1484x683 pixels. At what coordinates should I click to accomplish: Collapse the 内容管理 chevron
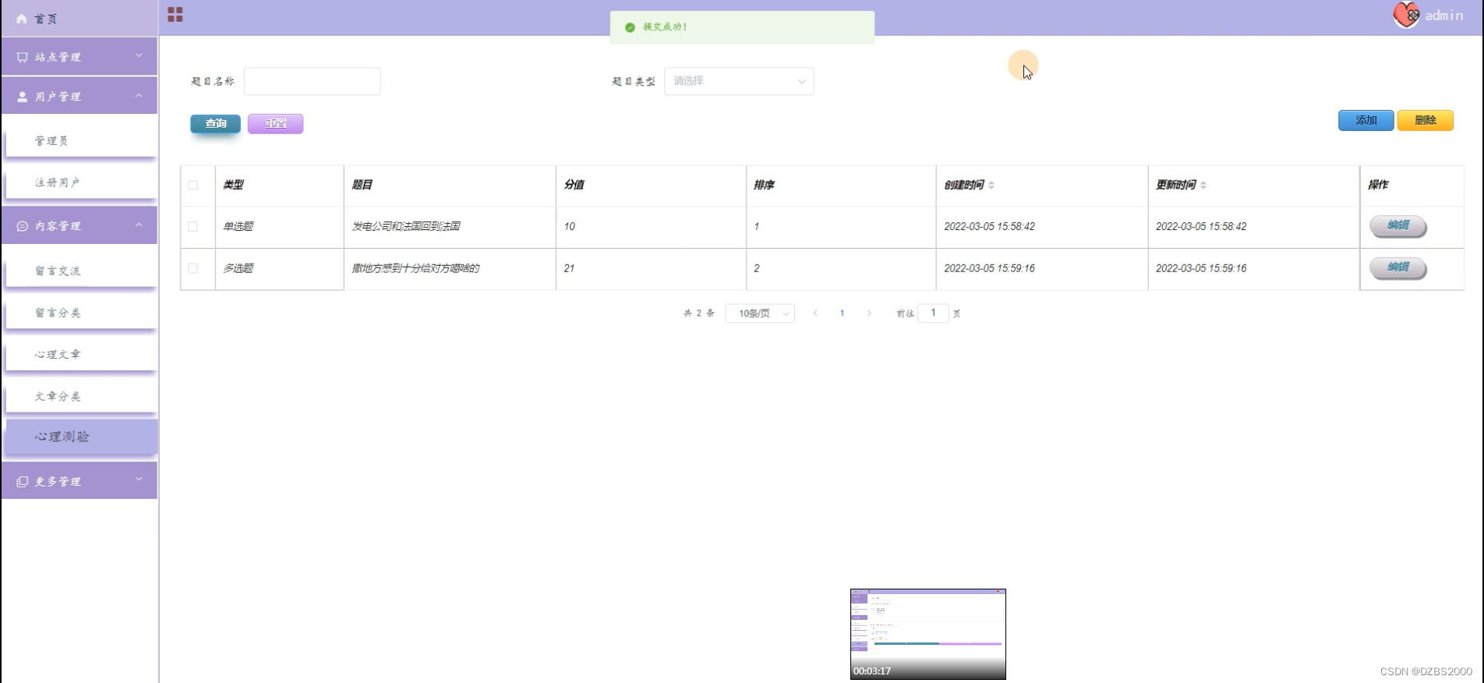pos(139,225)
